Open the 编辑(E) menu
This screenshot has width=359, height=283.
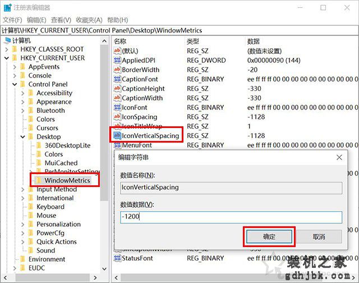(36, 20)
